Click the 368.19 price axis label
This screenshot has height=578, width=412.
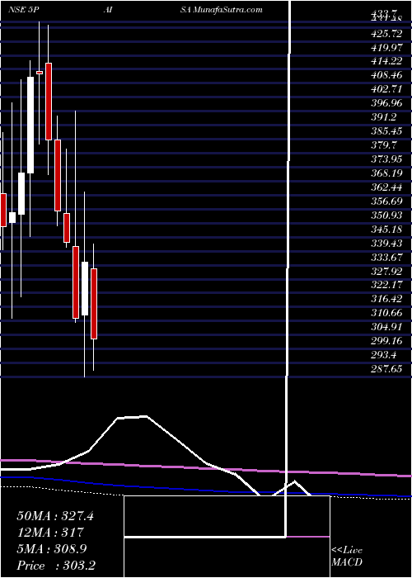(x=387, y=173)
